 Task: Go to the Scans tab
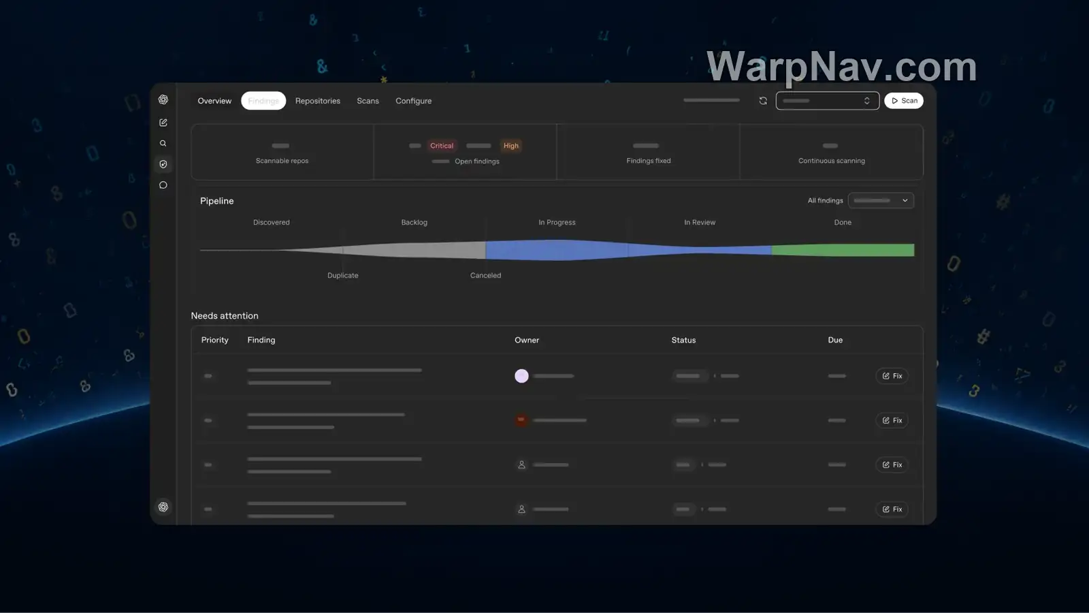pos(368,101)
